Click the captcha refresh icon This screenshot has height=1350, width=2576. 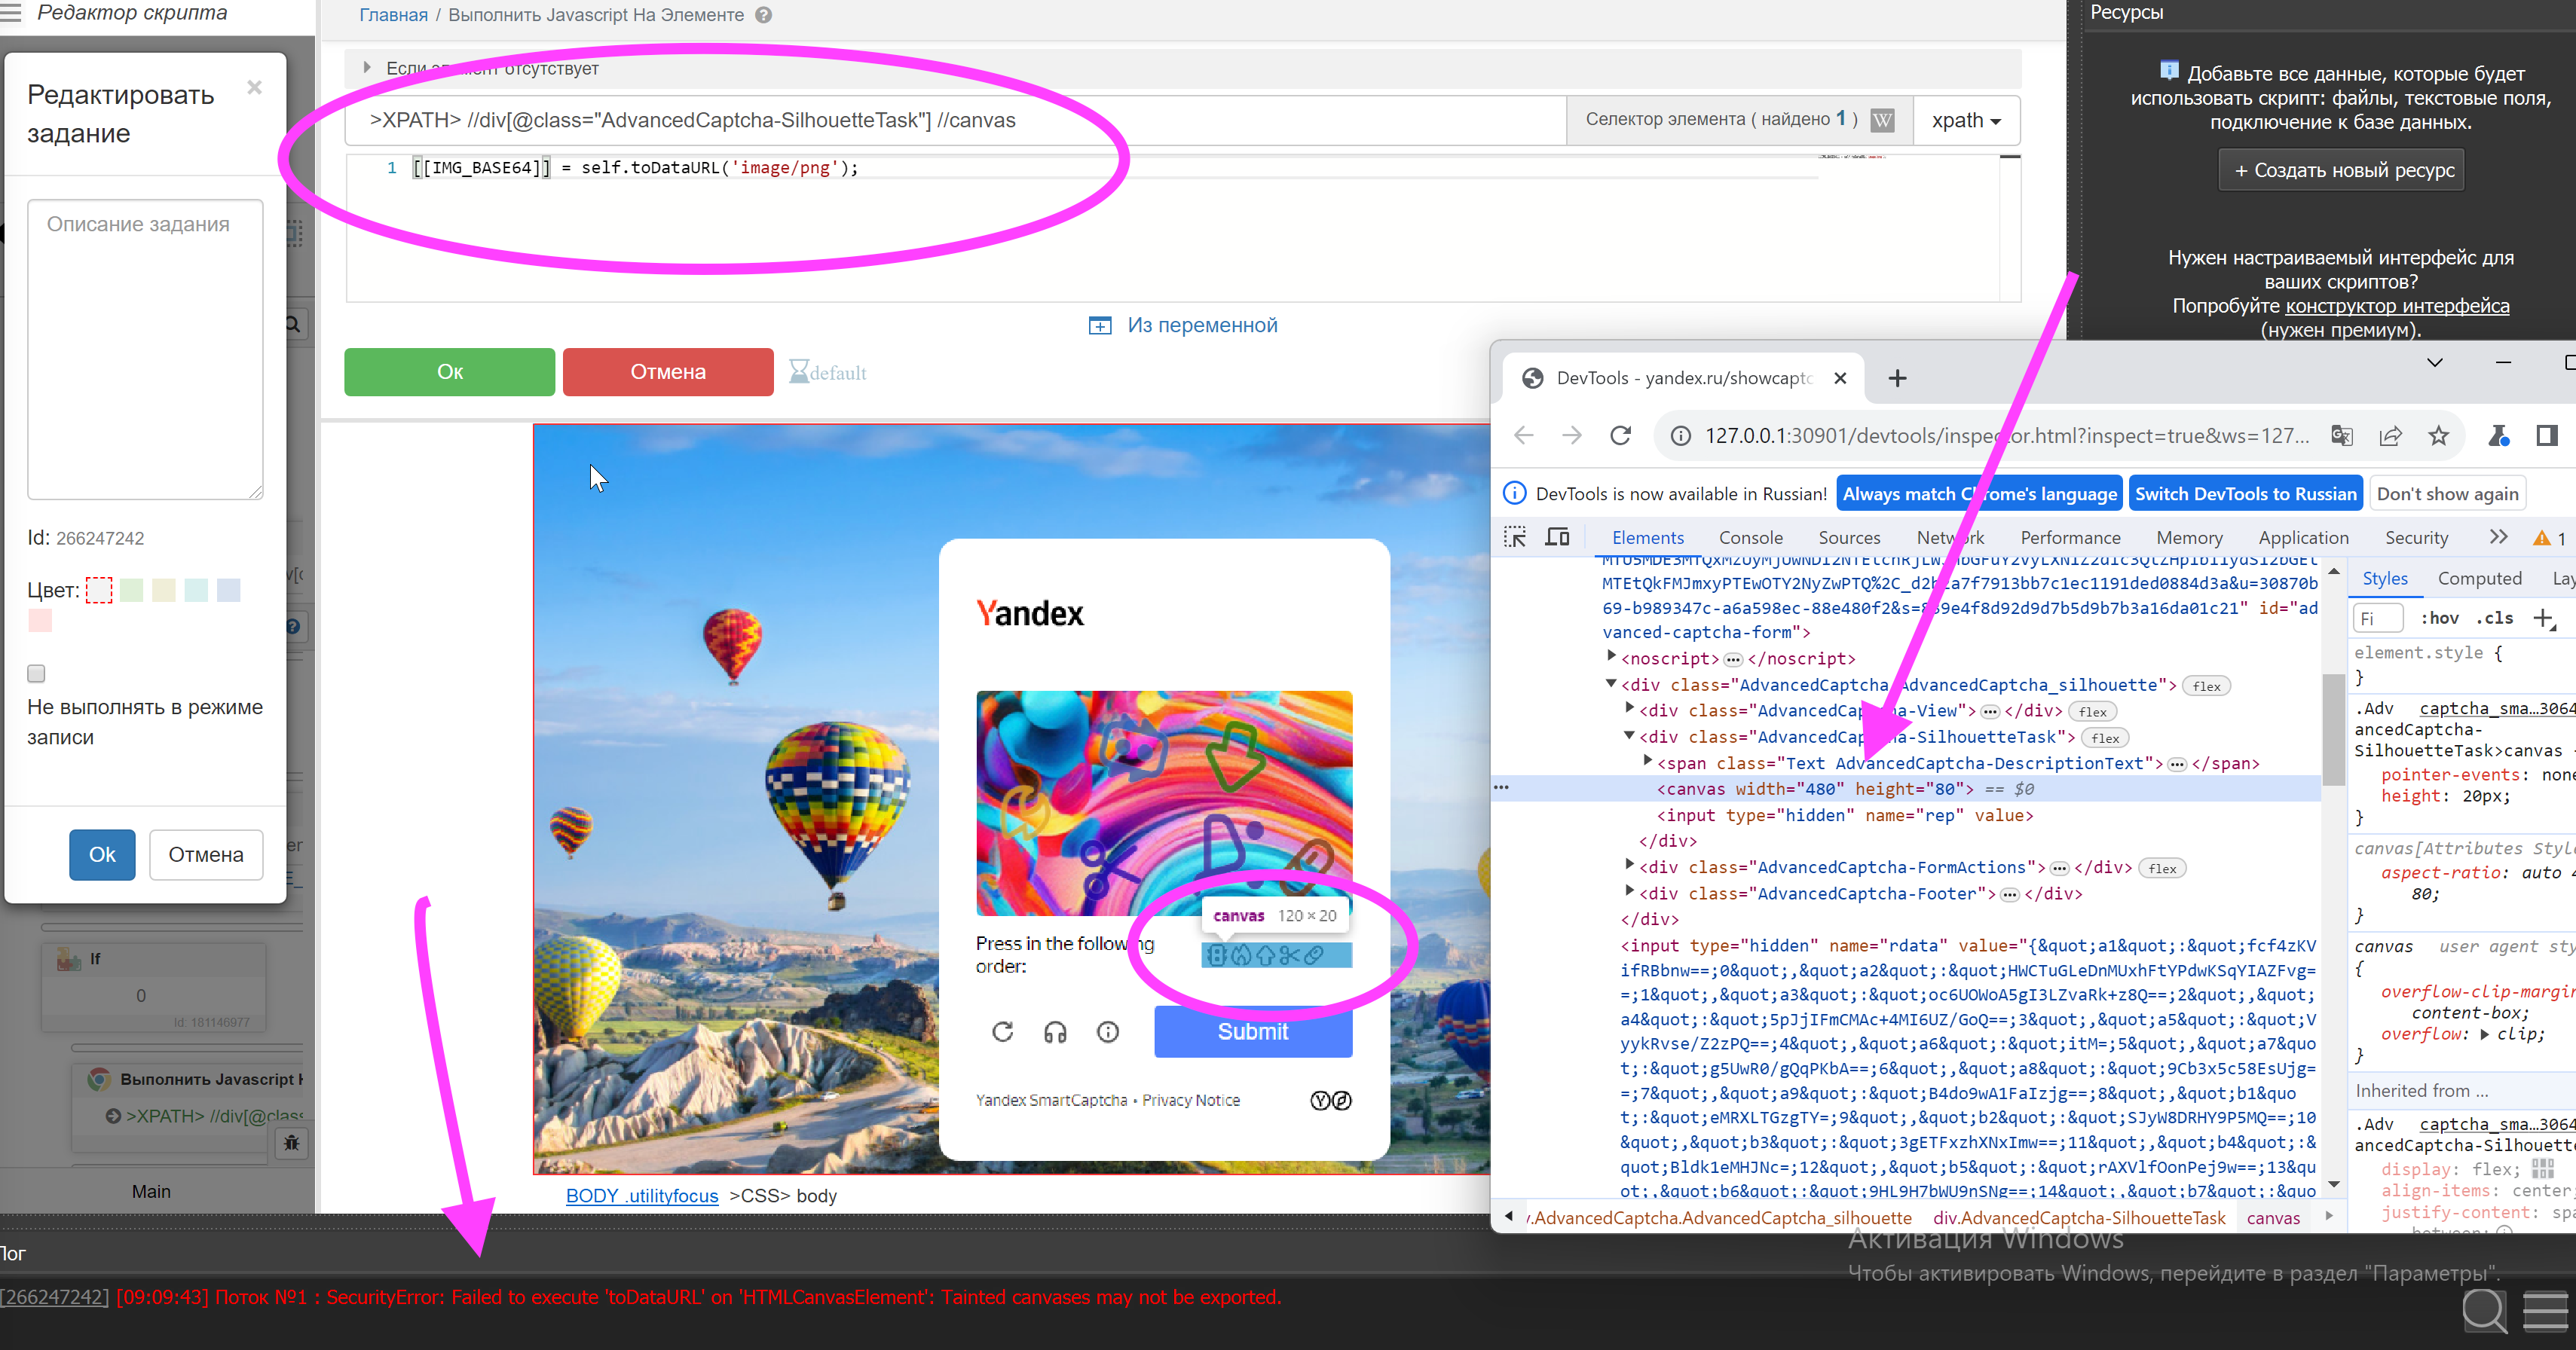[1002, 1031]
